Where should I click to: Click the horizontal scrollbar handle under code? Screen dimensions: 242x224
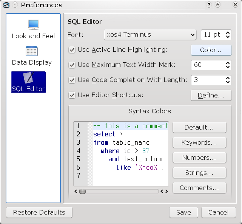(82, 192)
